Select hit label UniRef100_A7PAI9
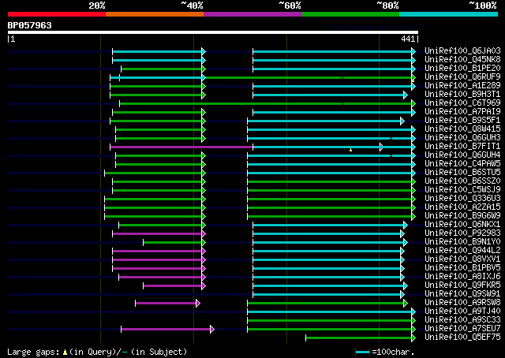The height and width of the screenshot is (358, 505). click(462, 111)
